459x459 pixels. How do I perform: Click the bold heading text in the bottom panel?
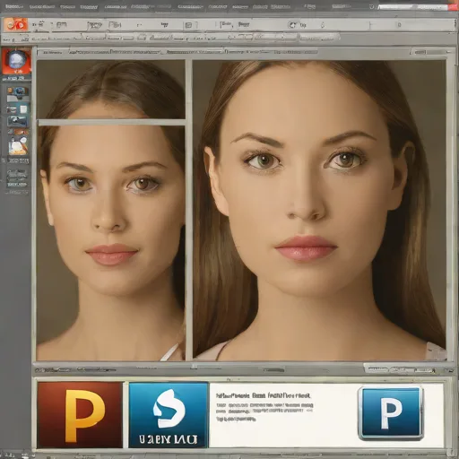tap(264, 395)
